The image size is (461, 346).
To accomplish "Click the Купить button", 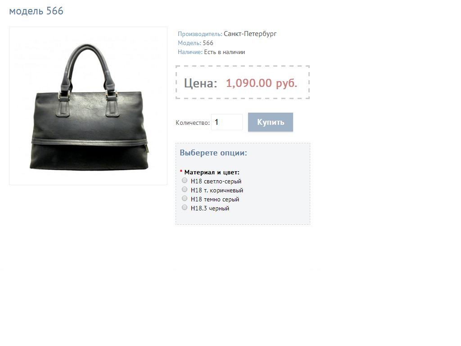I will pos(271,122).
